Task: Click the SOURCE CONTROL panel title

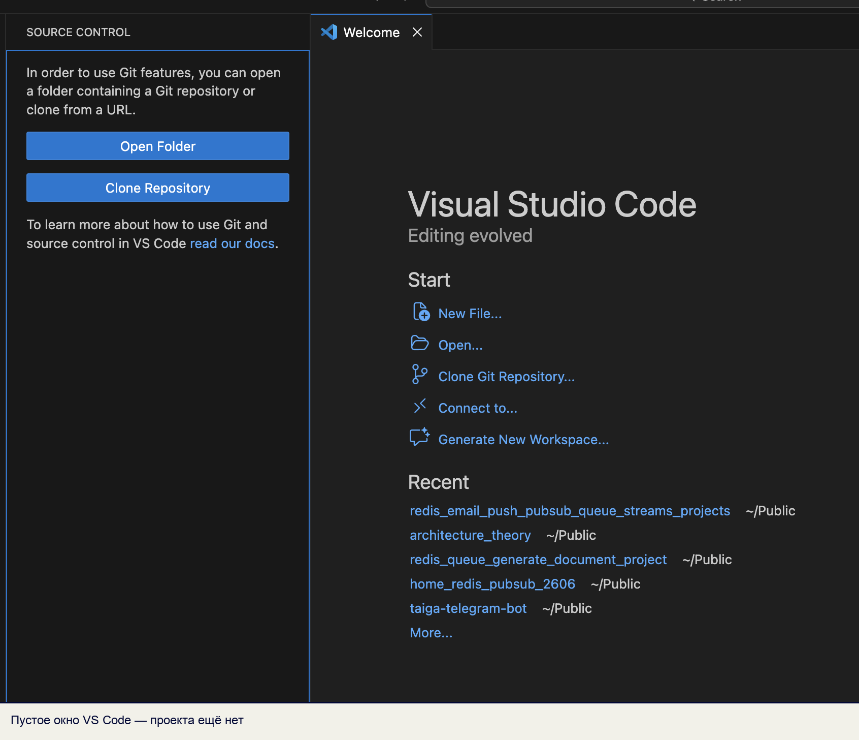Action: (x=78, y=33)
